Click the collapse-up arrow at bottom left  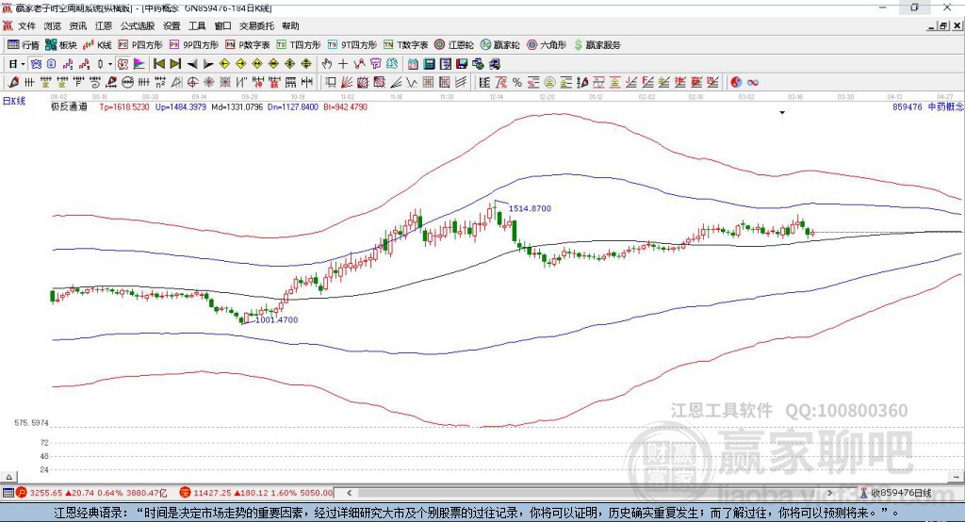pos(8,477)
